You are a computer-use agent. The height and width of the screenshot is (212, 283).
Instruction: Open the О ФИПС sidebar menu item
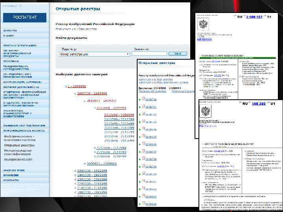pos(9,36)
